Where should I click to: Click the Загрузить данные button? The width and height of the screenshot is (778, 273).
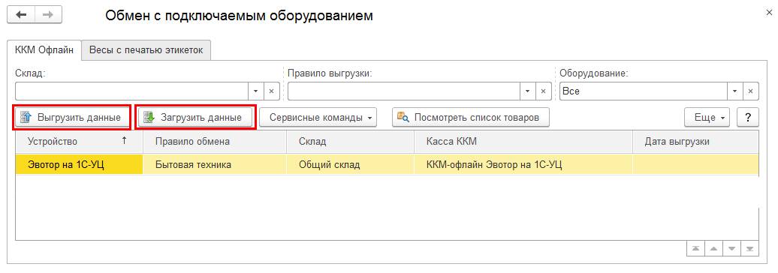[x=195, y=118]
